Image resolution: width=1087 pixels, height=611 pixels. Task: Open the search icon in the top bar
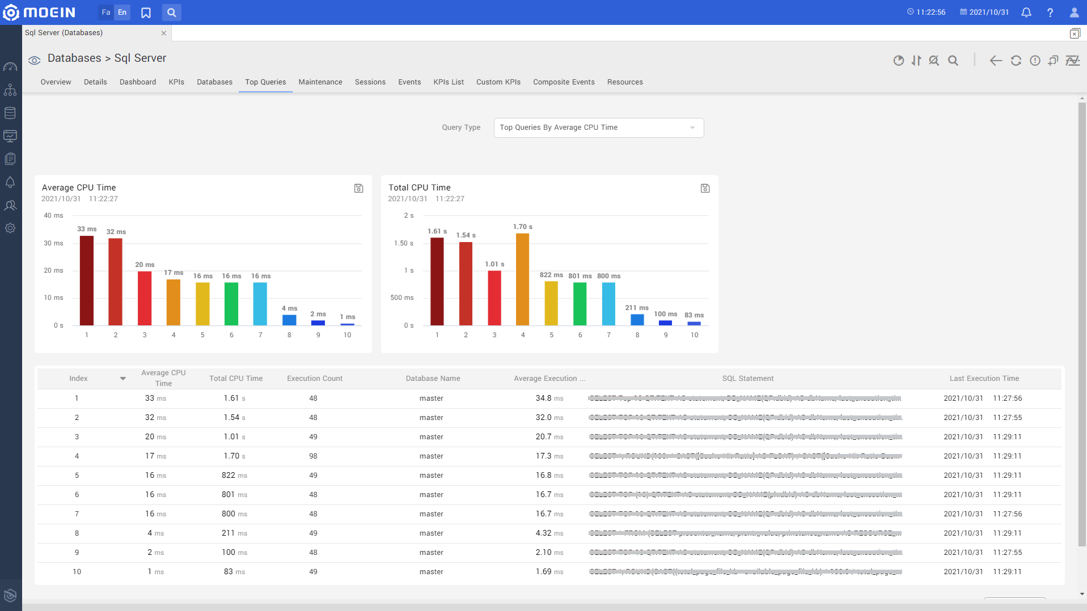pos(171,12)
